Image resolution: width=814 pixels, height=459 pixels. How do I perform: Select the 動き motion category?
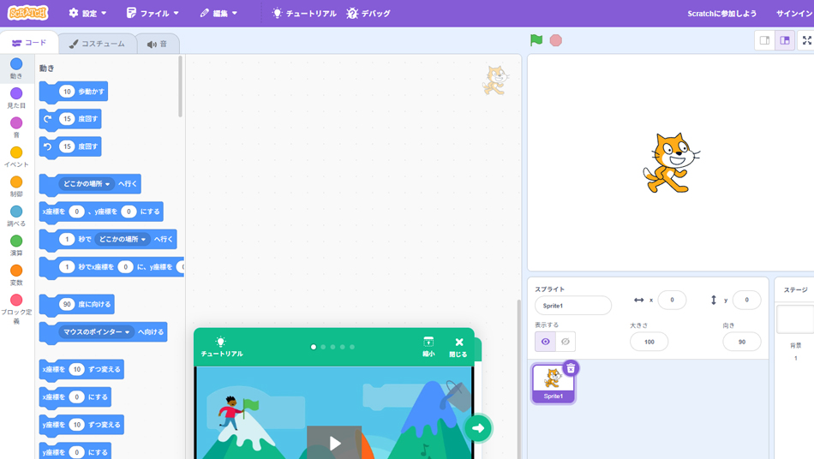16,68
